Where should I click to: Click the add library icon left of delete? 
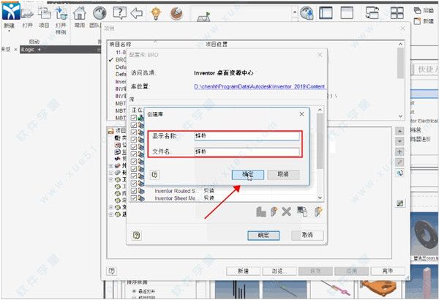coord(274,211)
